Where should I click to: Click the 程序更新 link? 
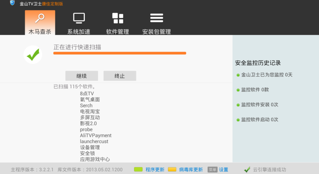click(x=155, y=169)
